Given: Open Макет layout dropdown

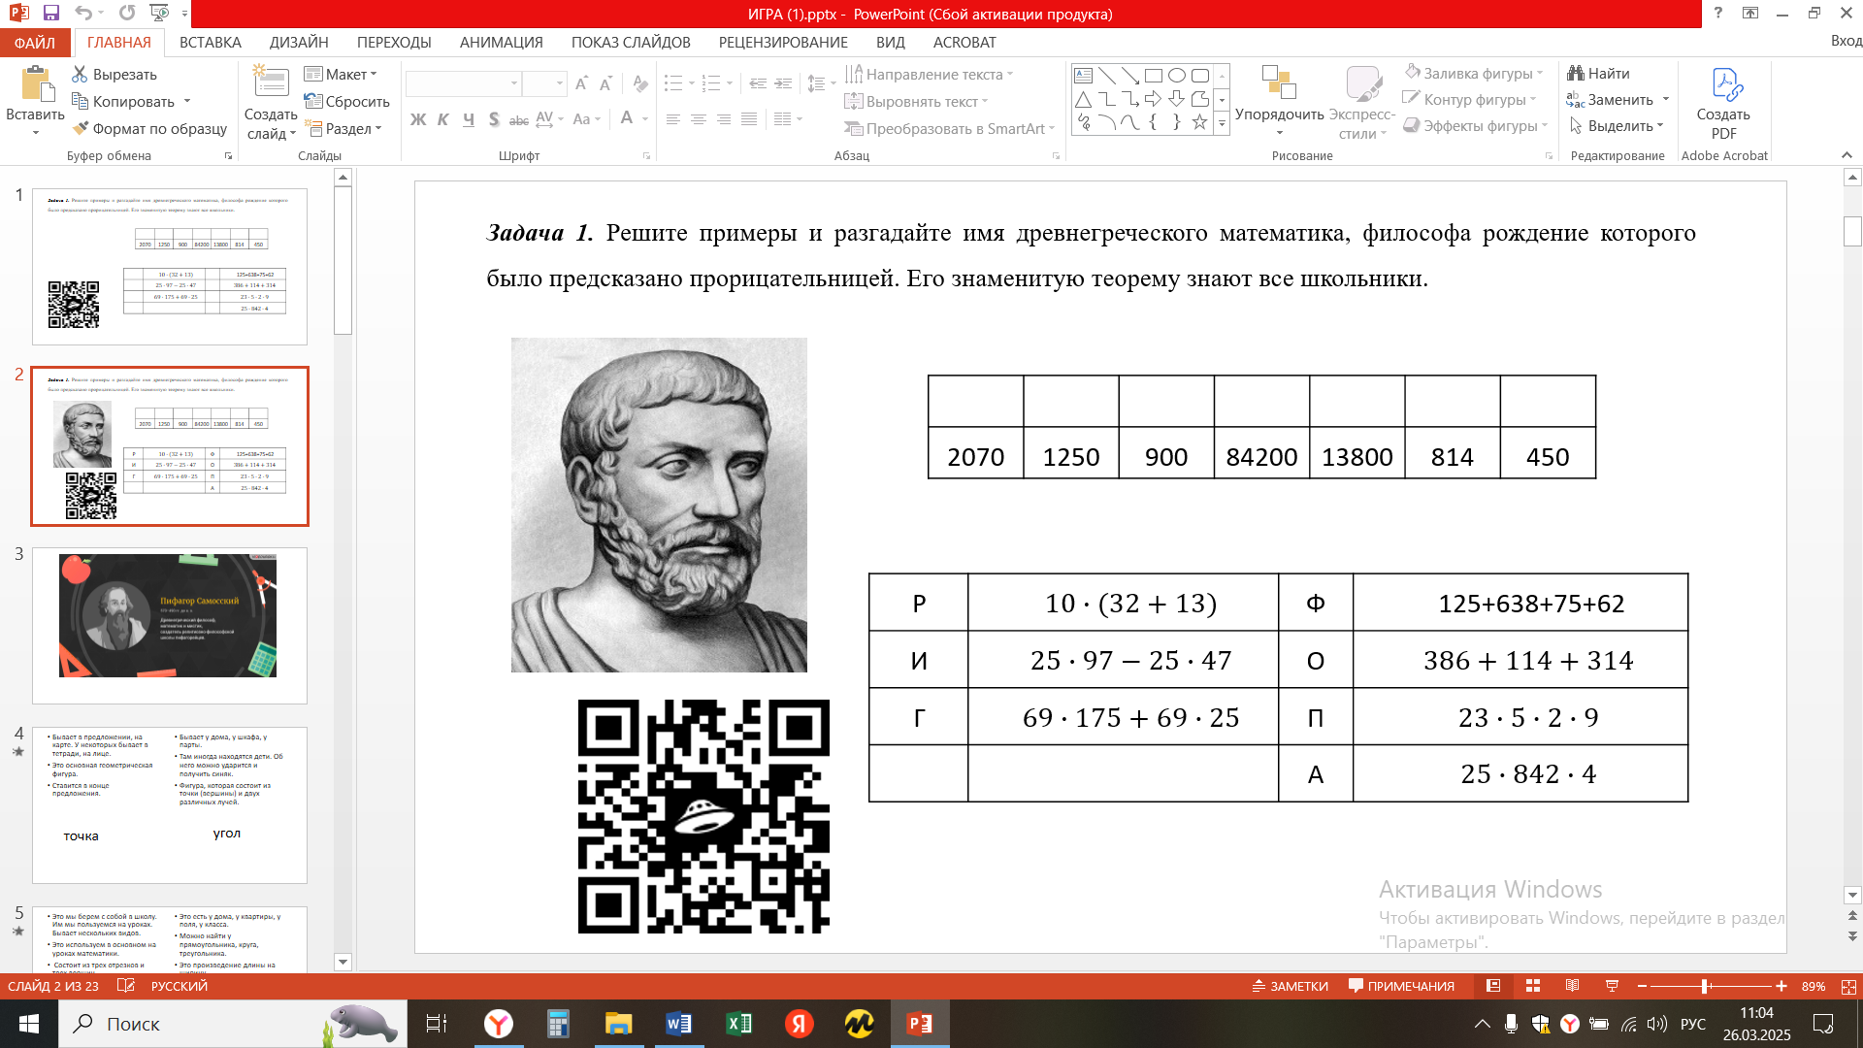Looking at the screenshot, I should [341, 75].
